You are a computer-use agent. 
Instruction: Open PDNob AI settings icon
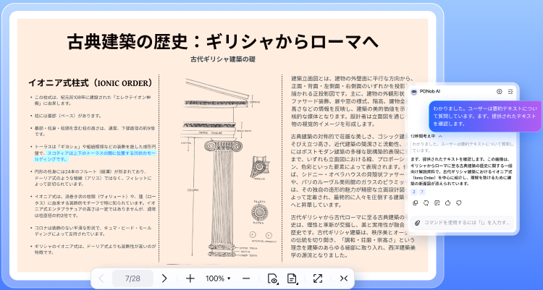coord(500,91)
